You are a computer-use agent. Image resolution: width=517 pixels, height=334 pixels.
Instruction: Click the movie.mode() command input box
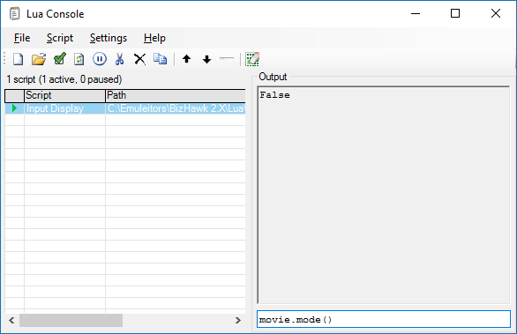[384, 319]
